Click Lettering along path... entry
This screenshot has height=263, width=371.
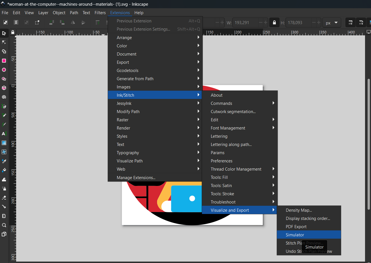239,144
